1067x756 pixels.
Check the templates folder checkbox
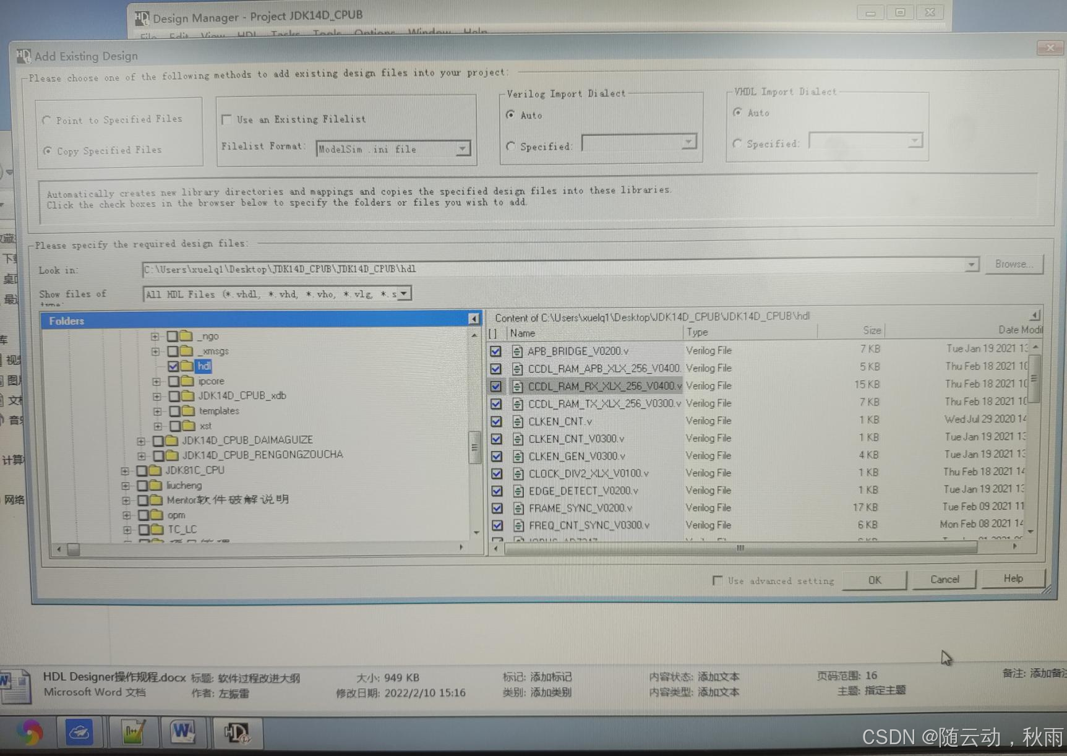[175, 411]
